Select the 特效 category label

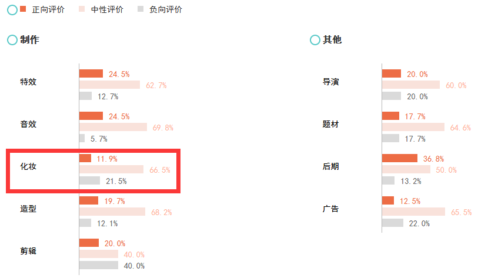click(28, 82)
